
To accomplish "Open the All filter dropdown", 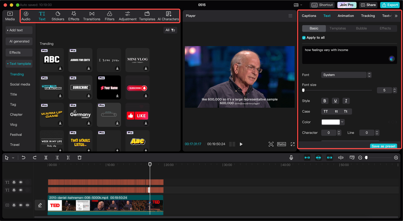I will (170, 30).
